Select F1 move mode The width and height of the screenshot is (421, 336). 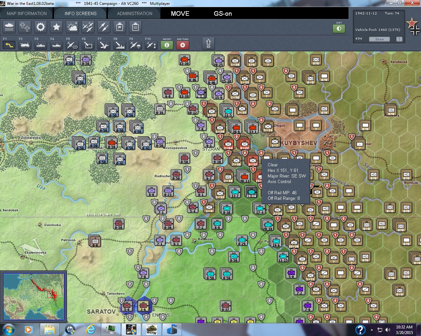tap(9, 45)
